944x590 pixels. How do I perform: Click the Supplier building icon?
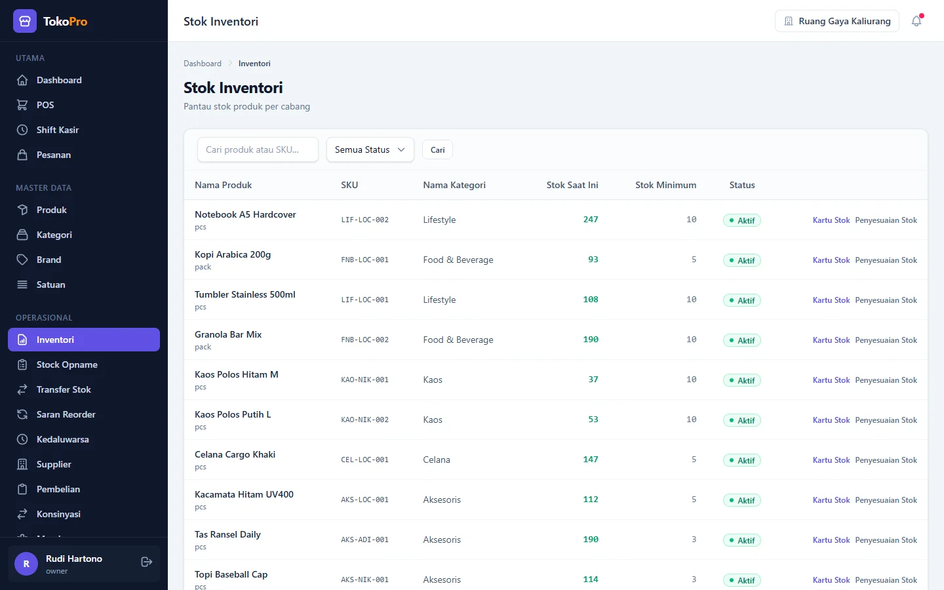pos(22,464)
